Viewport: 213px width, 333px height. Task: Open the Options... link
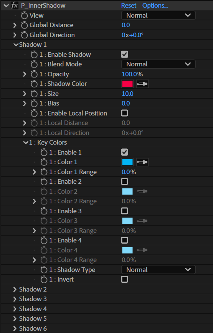155,5
